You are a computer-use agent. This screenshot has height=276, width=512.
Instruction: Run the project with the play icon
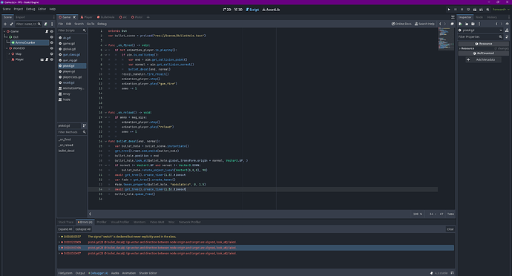tap(449, 10)
